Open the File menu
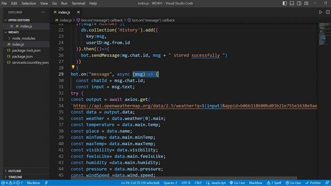This screenshot has height=186, width=331. tap(4, 4)
